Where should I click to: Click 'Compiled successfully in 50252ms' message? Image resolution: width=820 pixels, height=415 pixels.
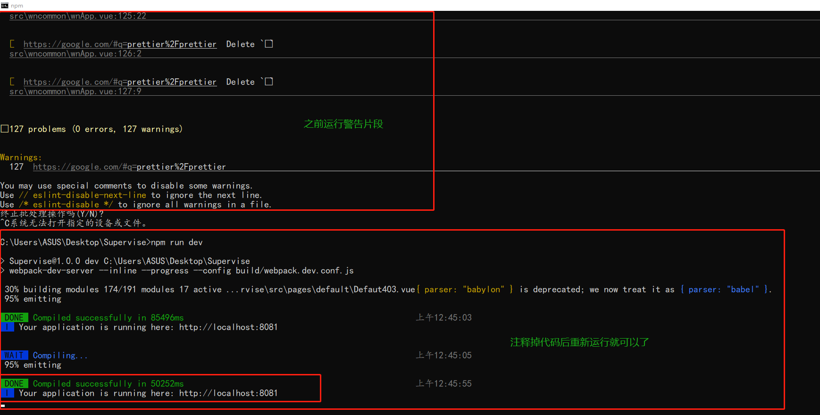coord(109,384)
